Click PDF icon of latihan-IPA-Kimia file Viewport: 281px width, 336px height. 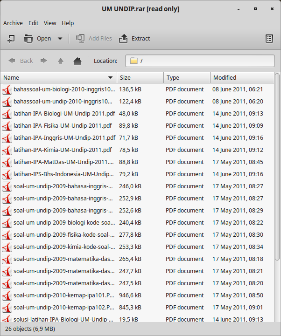[7, 150]
